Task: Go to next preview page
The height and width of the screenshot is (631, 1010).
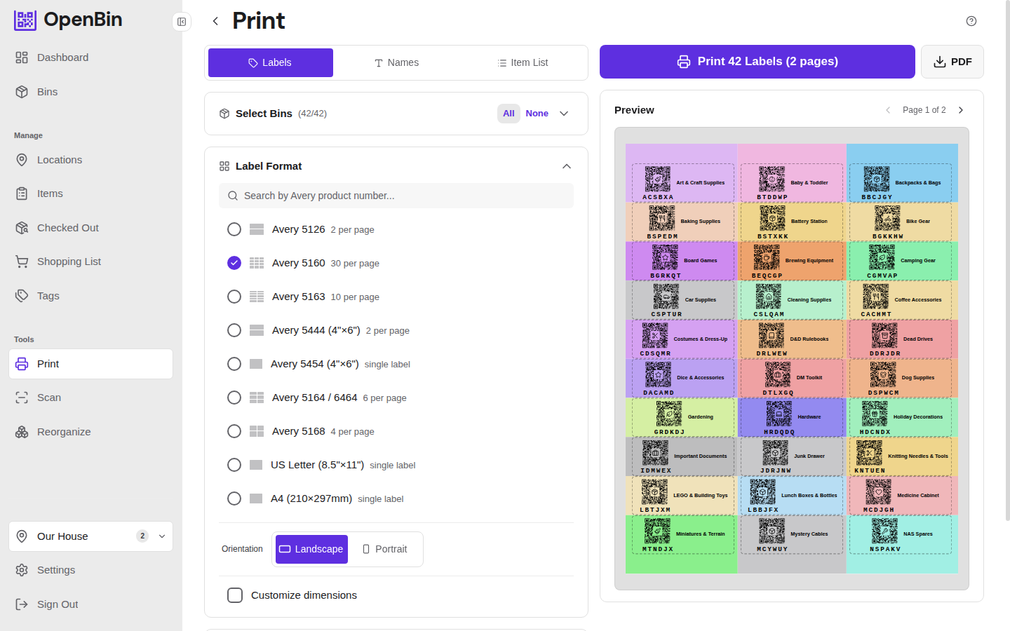Action: coord(961,110)
